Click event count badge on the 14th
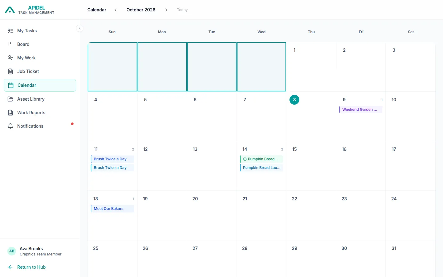Viewport: 443px width, 277px height. (x=282, y=149)
